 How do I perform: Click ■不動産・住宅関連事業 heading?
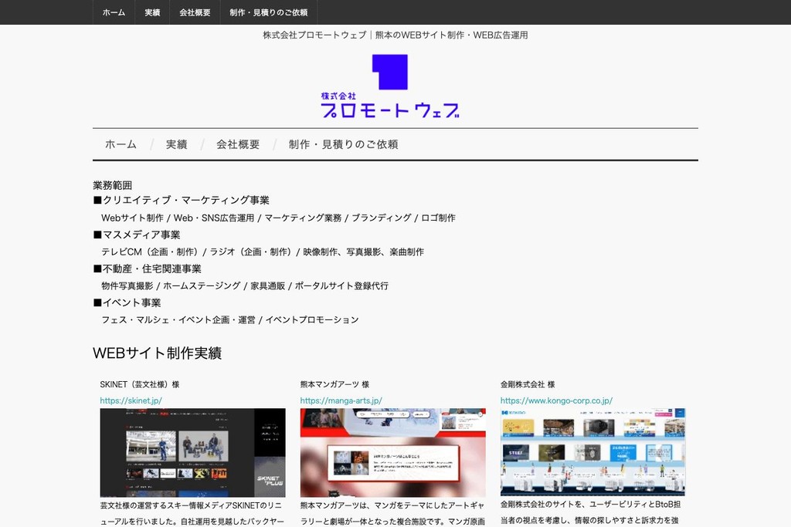[148, 269]
